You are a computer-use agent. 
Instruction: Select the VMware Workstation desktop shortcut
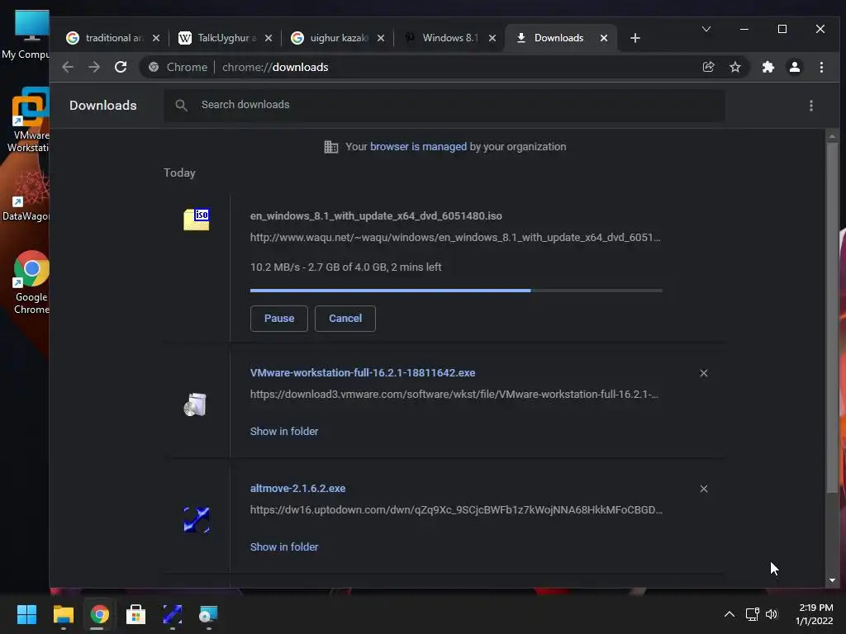click(28, 120)
